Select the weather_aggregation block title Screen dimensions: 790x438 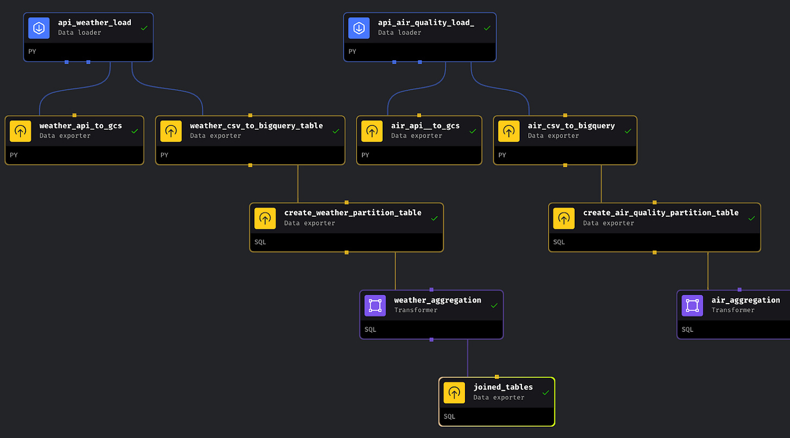[x=437, y=300]
